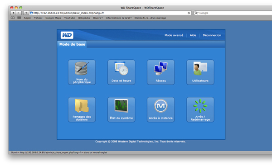Open the Réseau network icon
This screenshot has height=166, width=272.
click(x=161, y=72)
